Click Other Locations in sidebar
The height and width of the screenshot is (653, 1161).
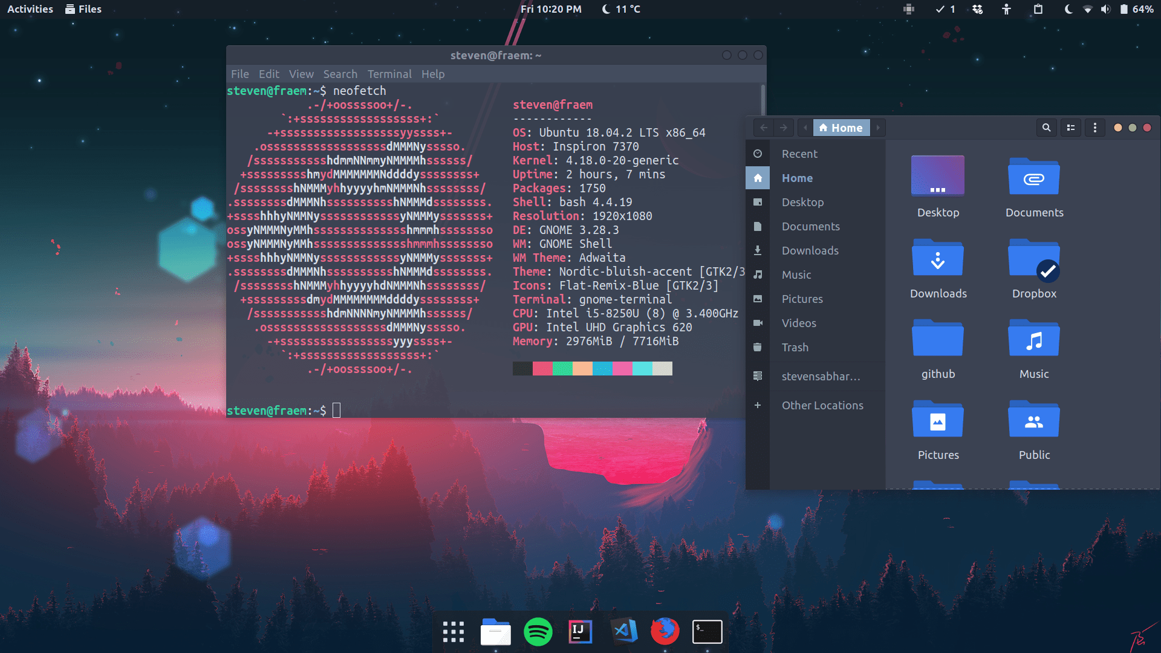point(822,405)
